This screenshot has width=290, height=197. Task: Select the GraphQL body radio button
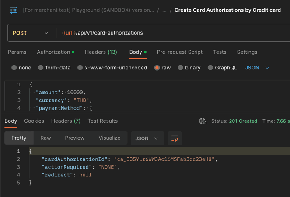(210, 68)
